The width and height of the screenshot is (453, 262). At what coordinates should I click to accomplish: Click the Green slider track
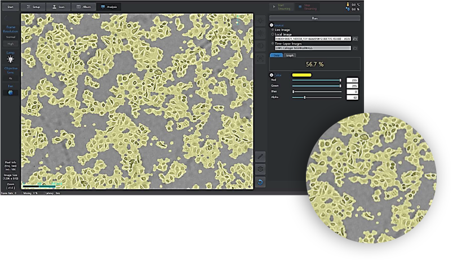317,86
